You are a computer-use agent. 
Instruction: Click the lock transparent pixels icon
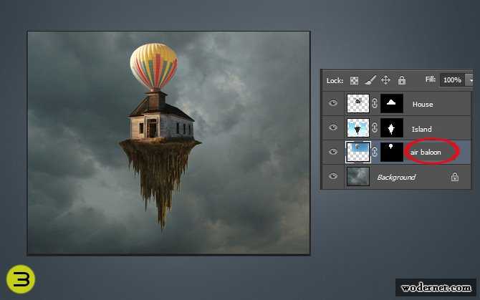(355, 80)
